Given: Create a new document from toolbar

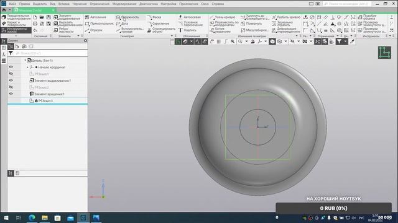Looking at the screenshot, I should [x=35, y=17].
